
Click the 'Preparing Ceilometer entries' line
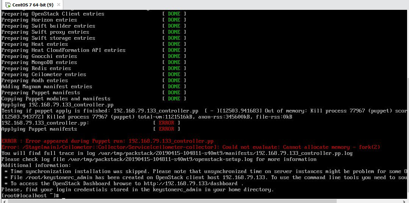pyautogui.click(x=94, y=74)
